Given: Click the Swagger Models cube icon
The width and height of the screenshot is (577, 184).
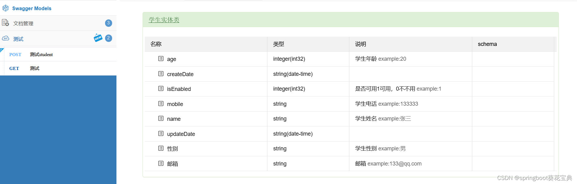Looking at the screenshot, I should pyautogui.click(x=6, y=8).
